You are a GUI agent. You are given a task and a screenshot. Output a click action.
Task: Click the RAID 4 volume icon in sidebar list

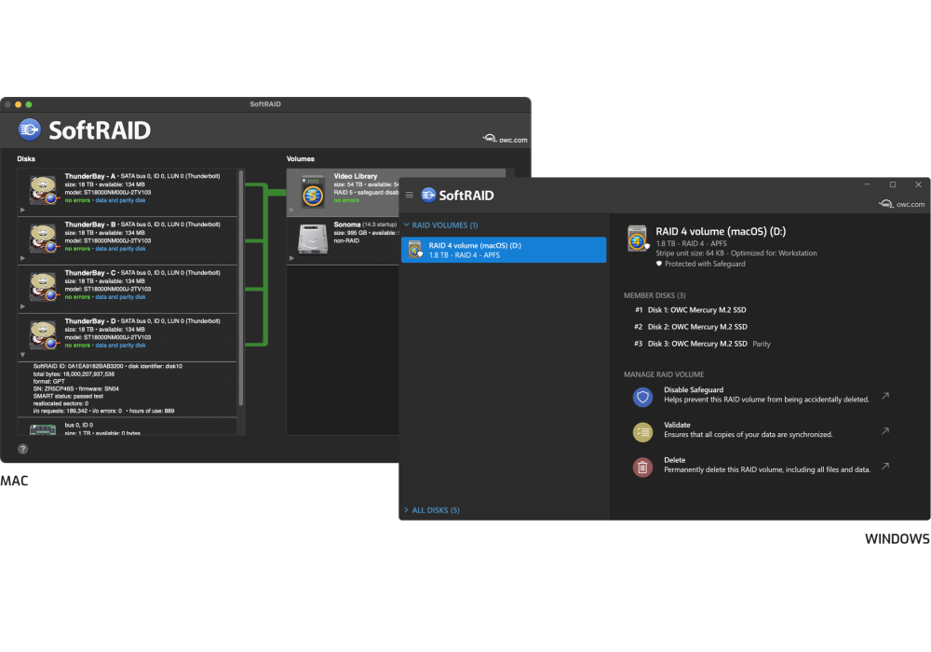point(415,250)
